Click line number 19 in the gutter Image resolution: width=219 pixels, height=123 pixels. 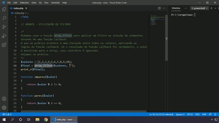pos(15,84)
